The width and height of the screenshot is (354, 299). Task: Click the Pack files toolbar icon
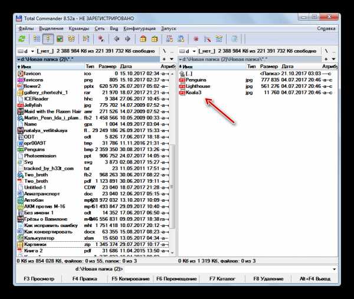tap(143, 39)
